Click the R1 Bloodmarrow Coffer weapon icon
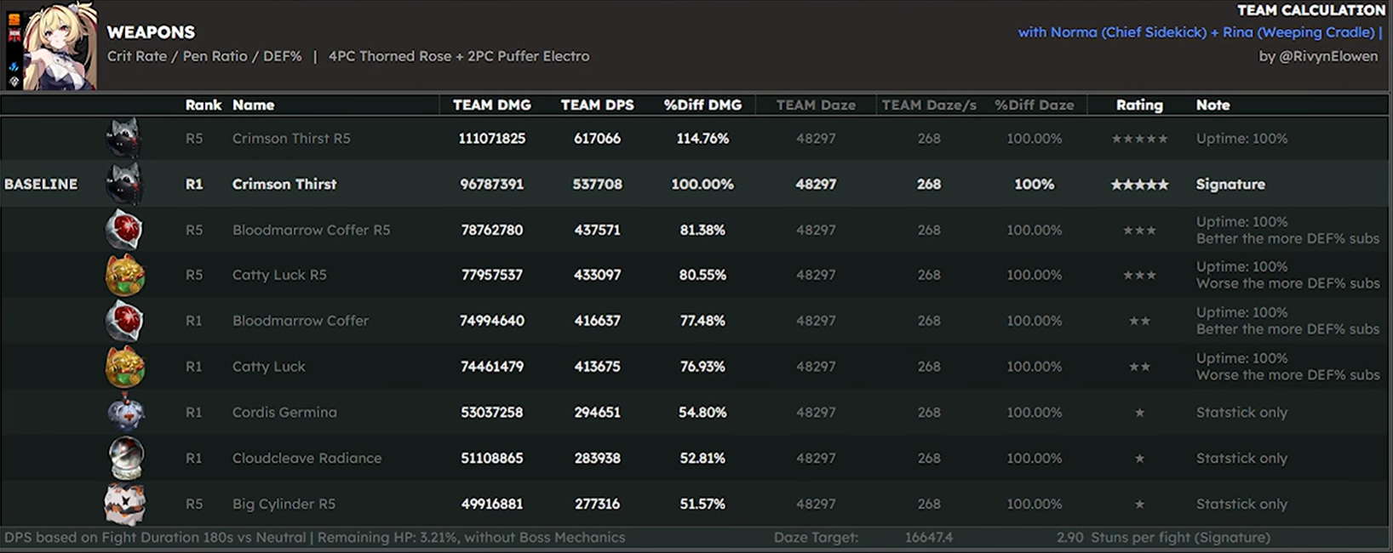This screenshot has width=1393, height=553. (x=124, y=322)
